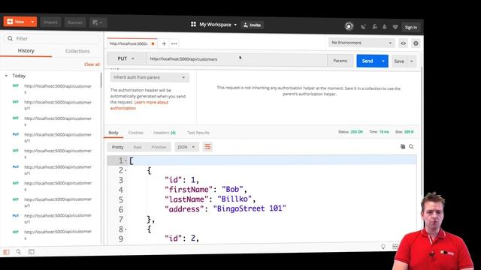The image size is (481, 270).
Task: Collapse the object at line 8
Action: [x=126, y=229]
